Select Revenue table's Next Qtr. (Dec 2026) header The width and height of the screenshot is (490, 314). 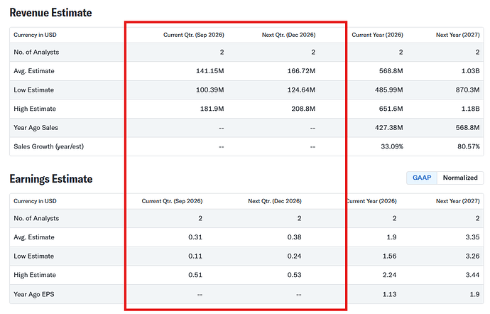(288, 35)
